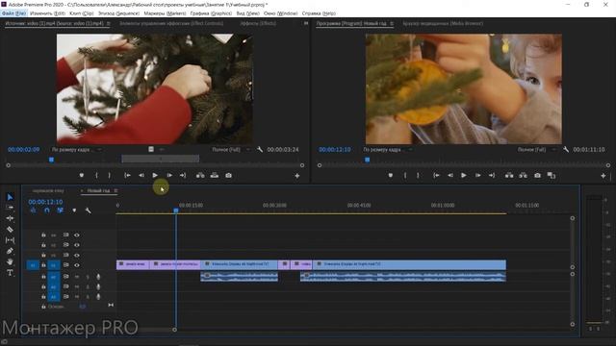Select the Track Select Forward tool
This screenshot has height=346, width=616.
(10, 208)
